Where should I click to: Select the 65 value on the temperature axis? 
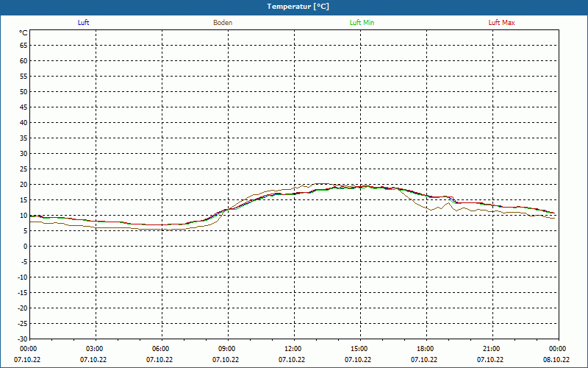[x=24, y=46]
